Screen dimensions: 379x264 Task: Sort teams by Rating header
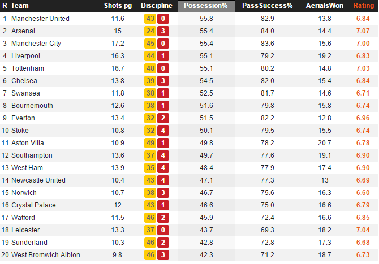(x=363, y=6)
